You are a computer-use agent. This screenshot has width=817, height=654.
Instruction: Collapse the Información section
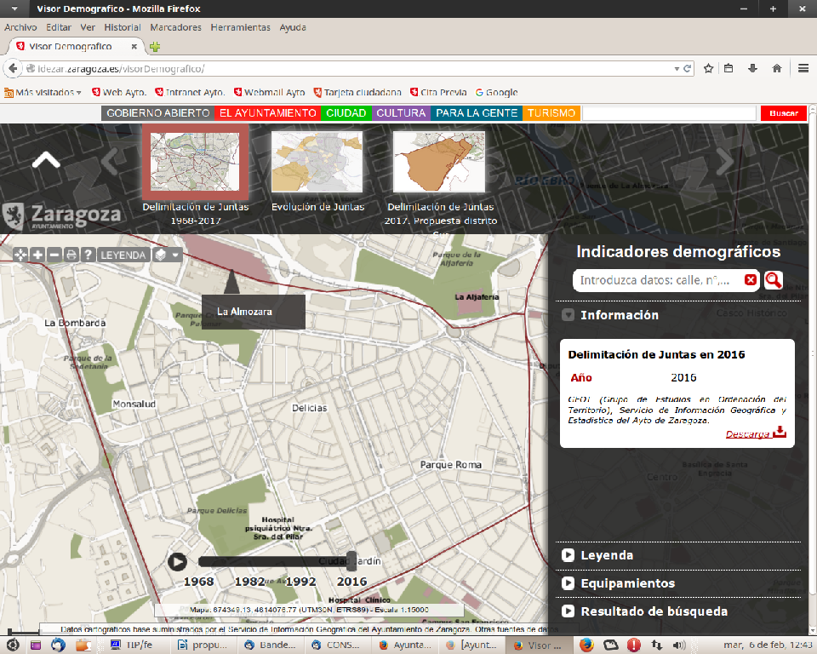(x=568, y=315)
